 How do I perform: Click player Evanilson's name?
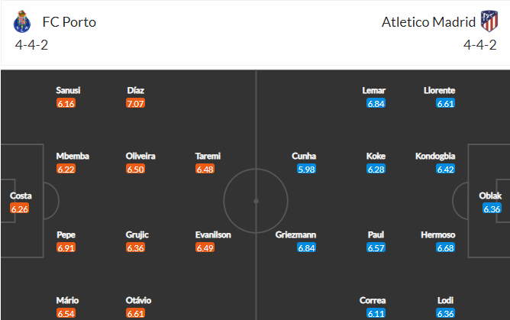[213, 234]
